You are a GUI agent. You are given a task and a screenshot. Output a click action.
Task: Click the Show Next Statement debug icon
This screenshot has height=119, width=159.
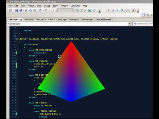[127, 10]
